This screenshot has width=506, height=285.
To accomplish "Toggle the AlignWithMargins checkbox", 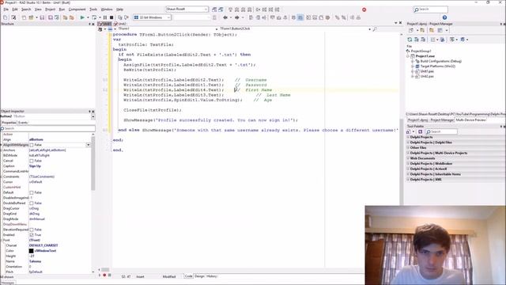I will point(32,145).
